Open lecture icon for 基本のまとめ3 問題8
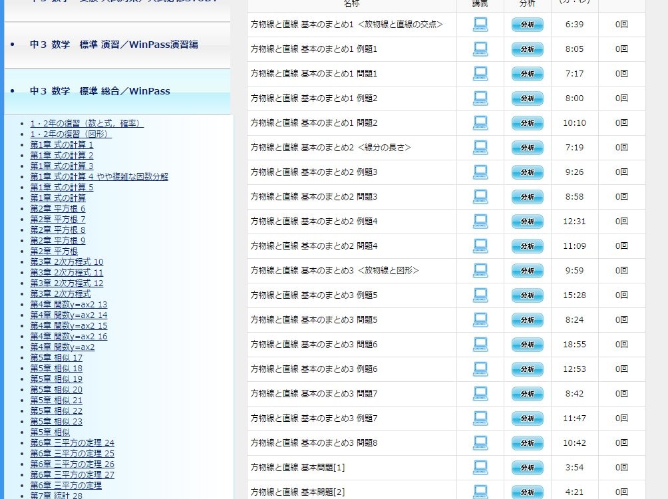 pyautogui.click(x=480, y=443)
